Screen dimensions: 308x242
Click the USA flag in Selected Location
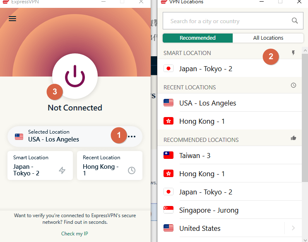[19, 137]
